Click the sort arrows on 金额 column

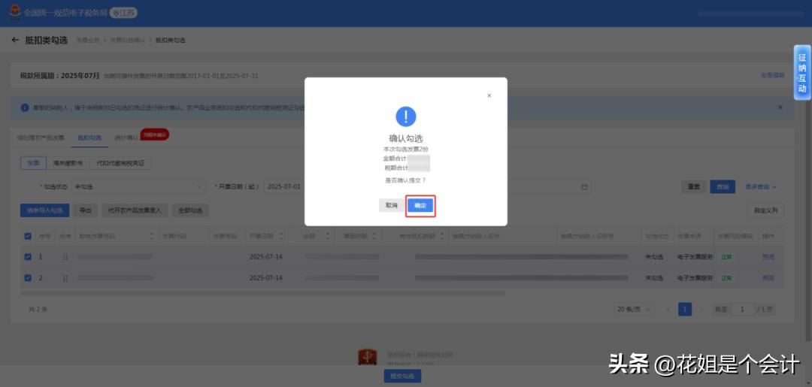coord(327,237)
